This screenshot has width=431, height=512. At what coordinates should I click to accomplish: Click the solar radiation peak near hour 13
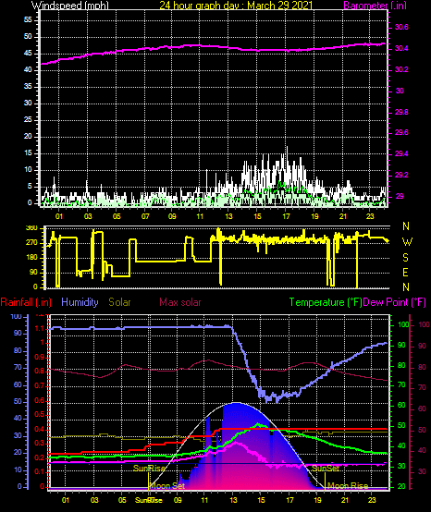[236, 404]
